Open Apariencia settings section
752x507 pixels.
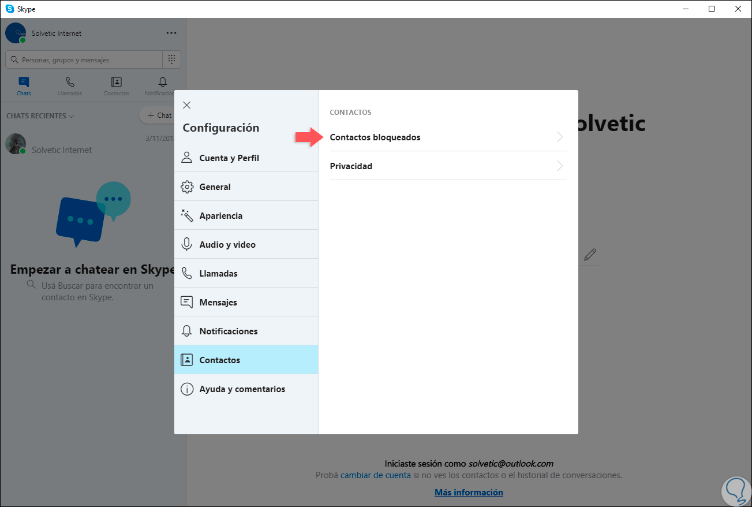pos(246,215)
